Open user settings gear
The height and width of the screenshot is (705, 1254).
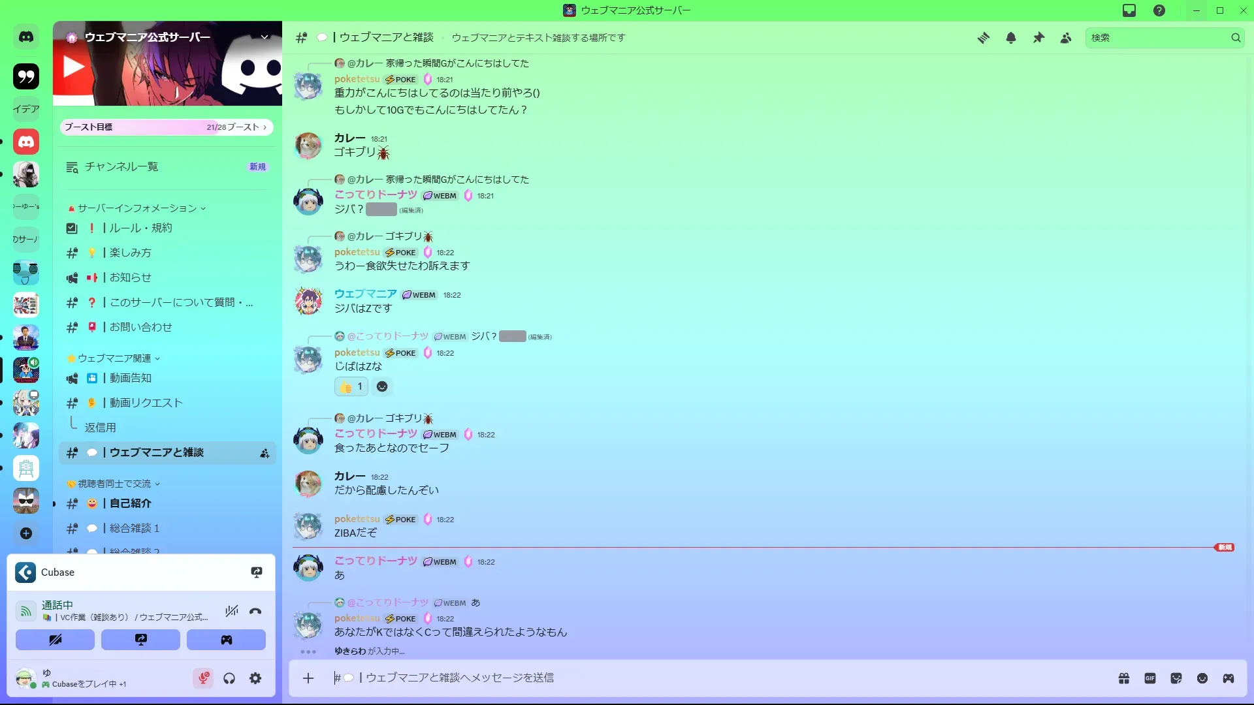click(255, 678)
